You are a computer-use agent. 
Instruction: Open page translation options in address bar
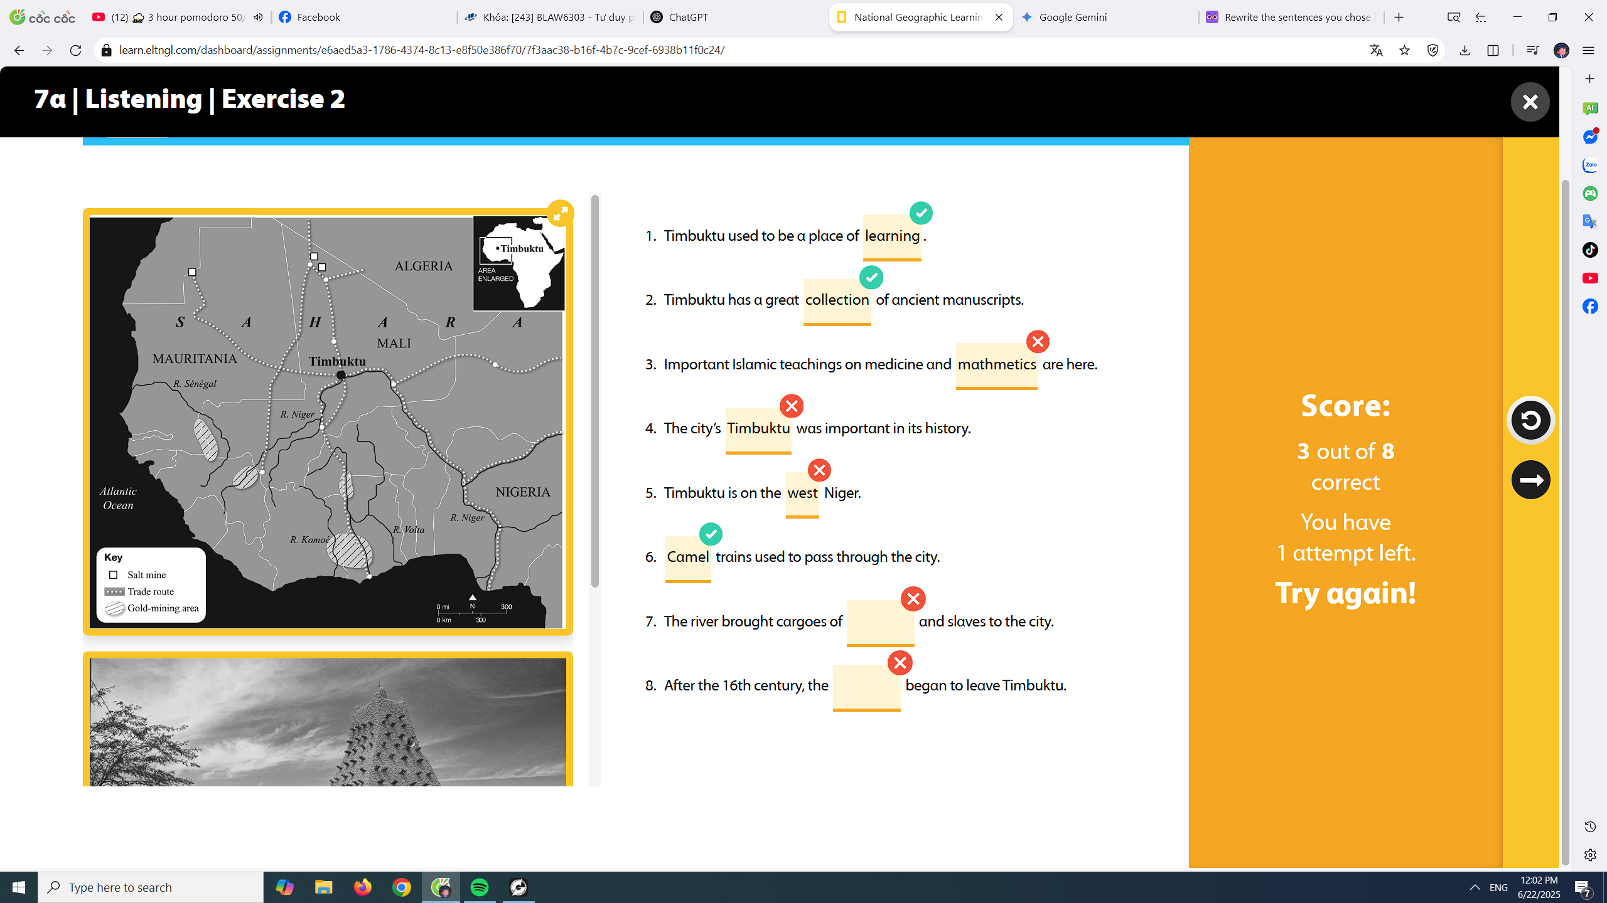tap(1375, 50)
